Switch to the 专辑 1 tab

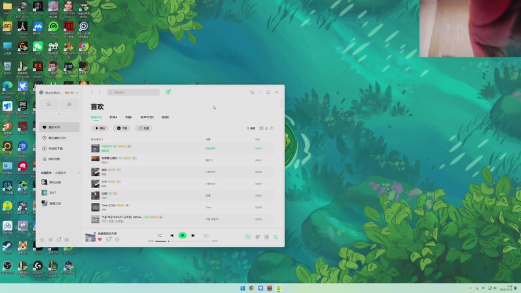coord(128,117)
